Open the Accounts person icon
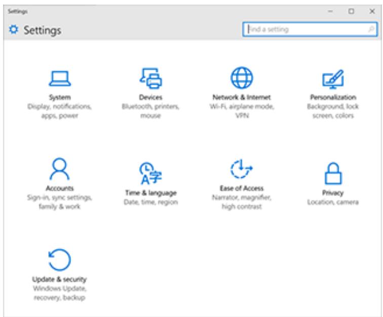This screenshot has width=383, height=317. (x=60, y=169)
